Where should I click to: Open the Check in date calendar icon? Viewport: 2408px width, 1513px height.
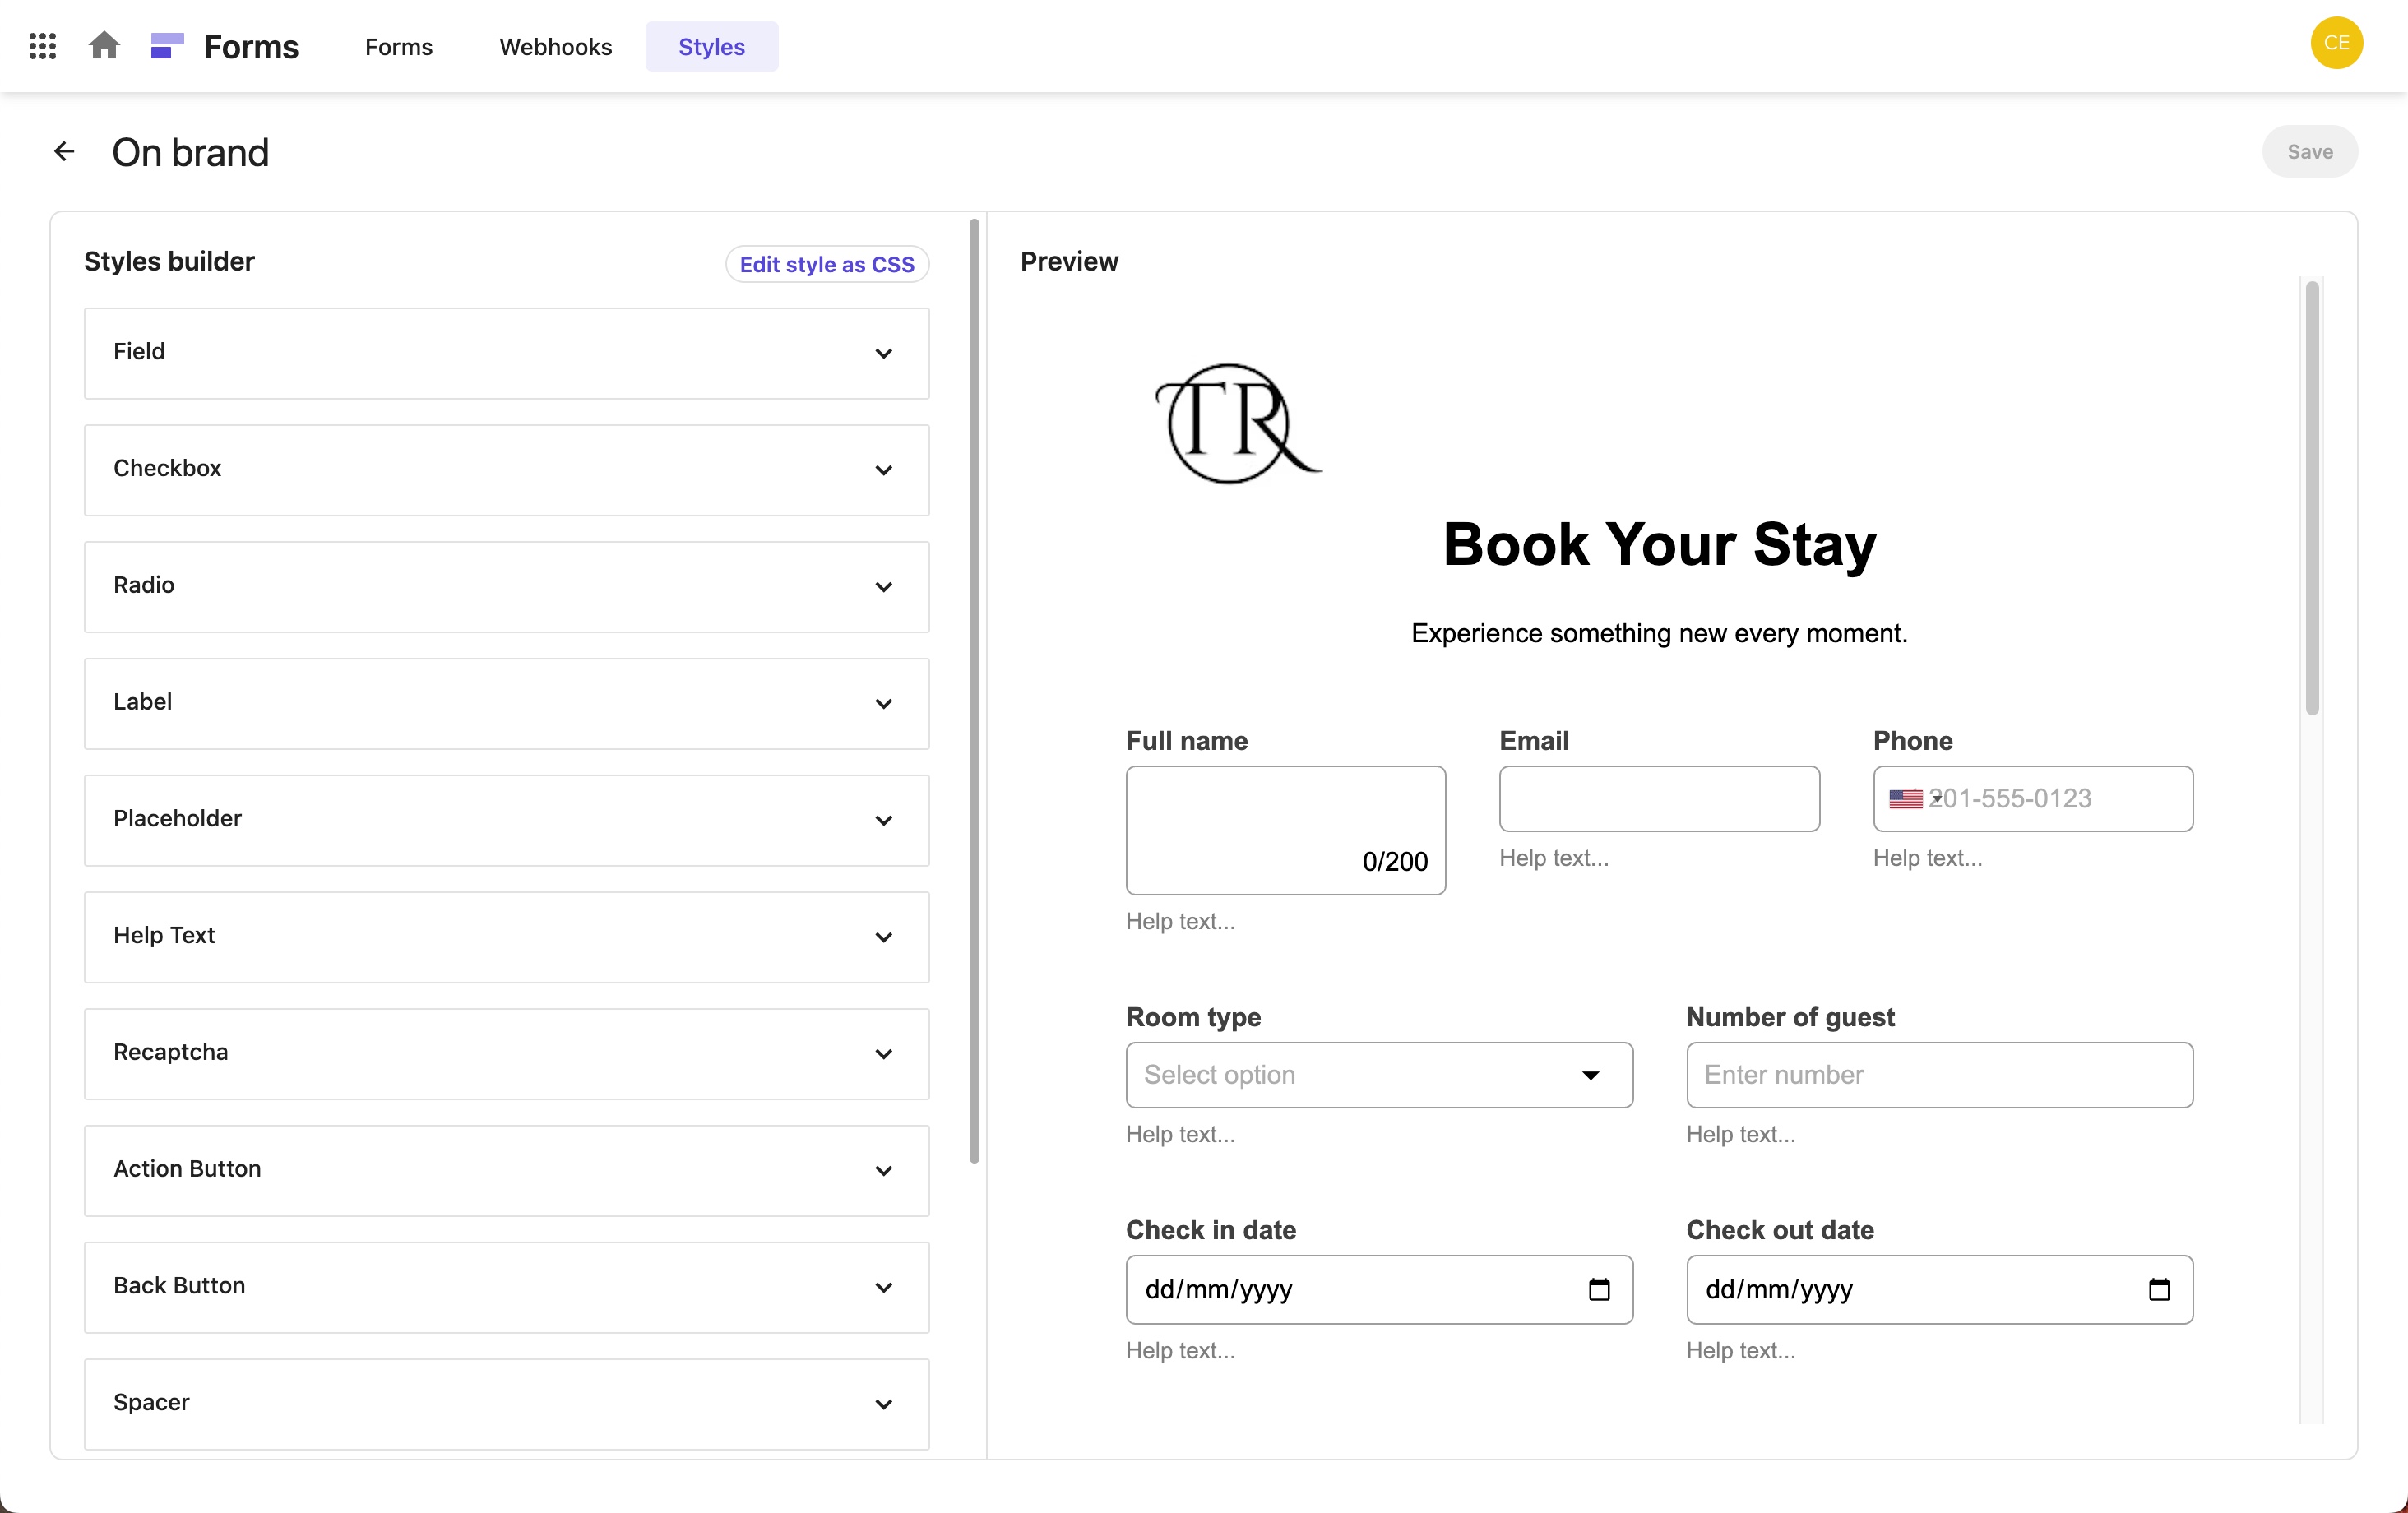(x=1599, y=1289)
